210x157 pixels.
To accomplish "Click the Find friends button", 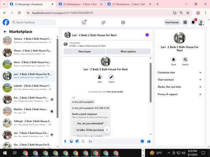I will (172, 22).
